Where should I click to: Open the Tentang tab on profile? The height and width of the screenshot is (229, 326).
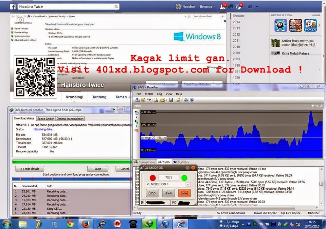99,97
